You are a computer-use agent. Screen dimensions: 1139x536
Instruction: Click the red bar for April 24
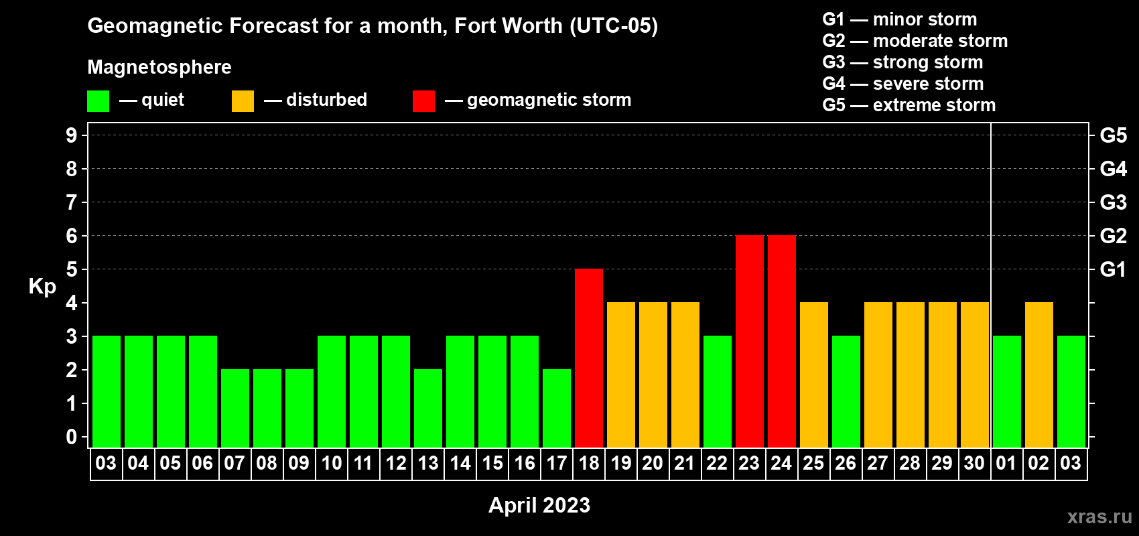[x=782, y=342]
